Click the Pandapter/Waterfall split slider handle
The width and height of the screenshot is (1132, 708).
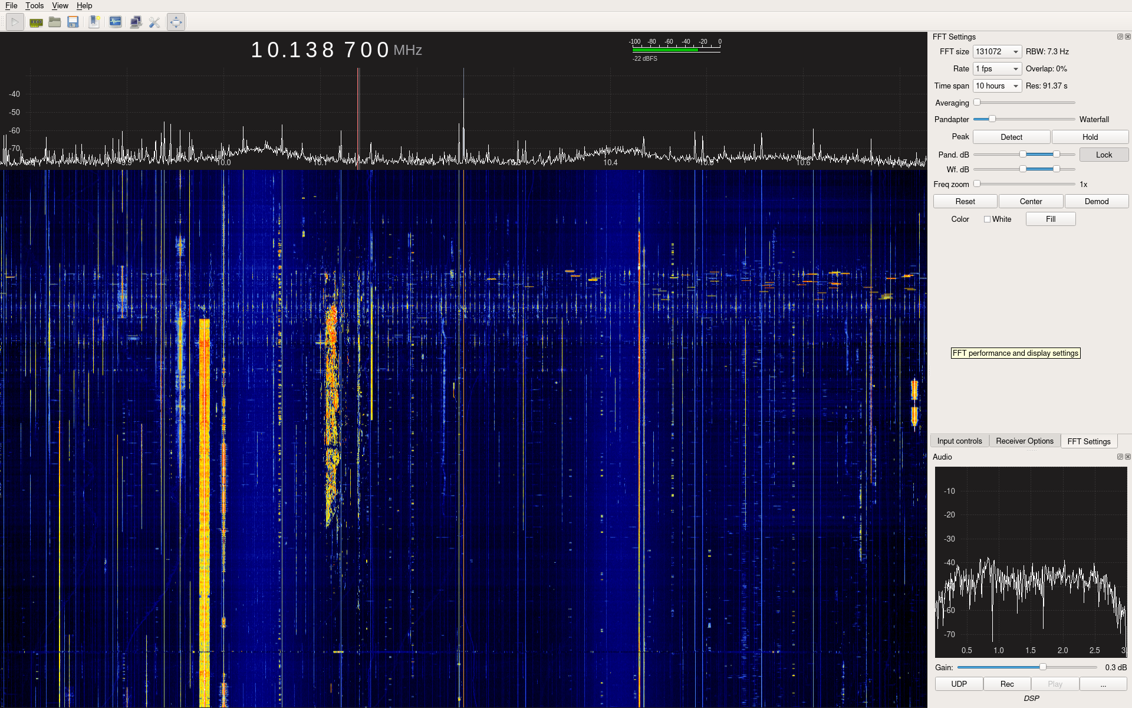(992, 119)
